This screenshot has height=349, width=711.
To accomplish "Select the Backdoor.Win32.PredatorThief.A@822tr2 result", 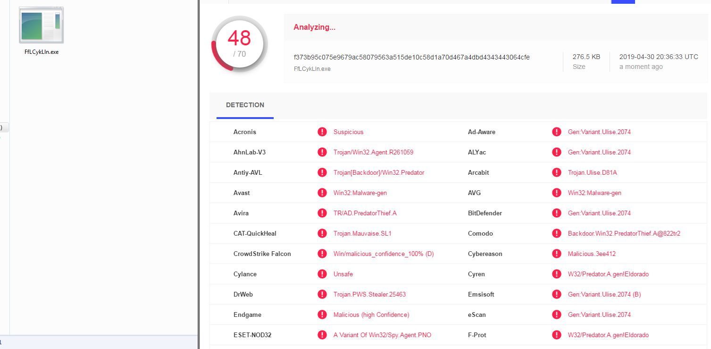I will pyautogui.click(x=624, y=234).
